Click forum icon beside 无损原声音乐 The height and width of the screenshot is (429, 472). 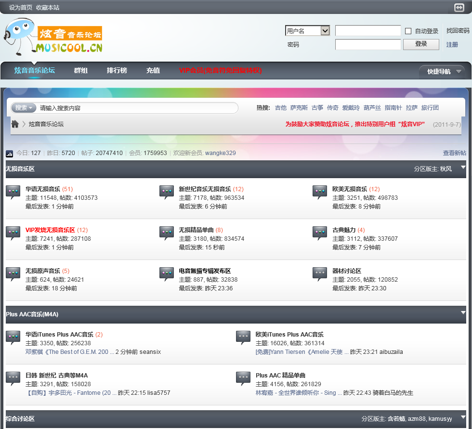(x=13, y=274)
